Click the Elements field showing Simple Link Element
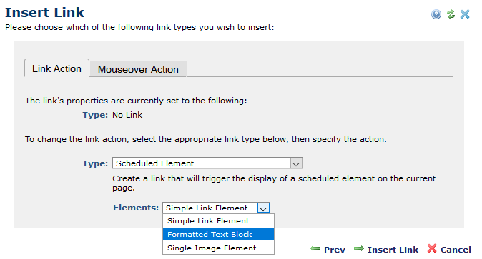This screenshot has width=482, height=259. (x=216, y=208)
